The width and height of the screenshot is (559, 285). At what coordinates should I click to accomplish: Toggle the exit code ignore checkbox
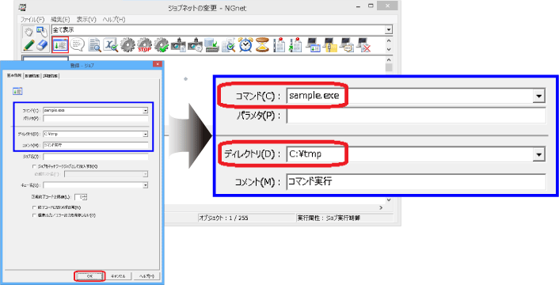click(x=35, y=207)
